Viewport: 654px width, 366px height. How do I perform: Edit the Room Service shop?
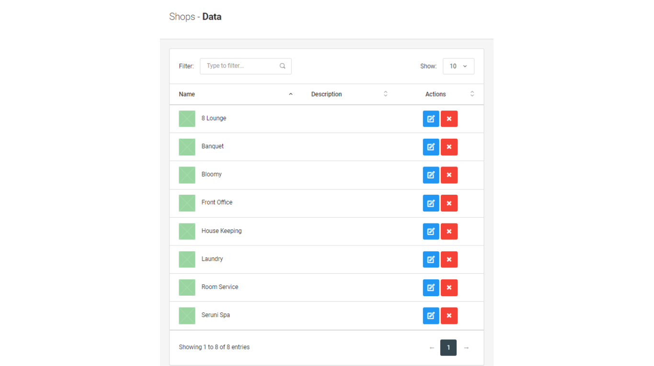[431, 288]
